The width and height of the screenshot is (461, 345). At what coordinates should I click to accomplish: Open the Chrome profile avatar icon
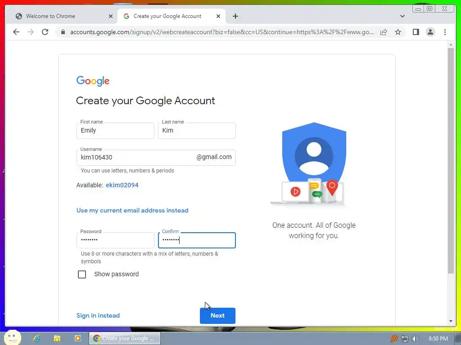coord(430,32)
